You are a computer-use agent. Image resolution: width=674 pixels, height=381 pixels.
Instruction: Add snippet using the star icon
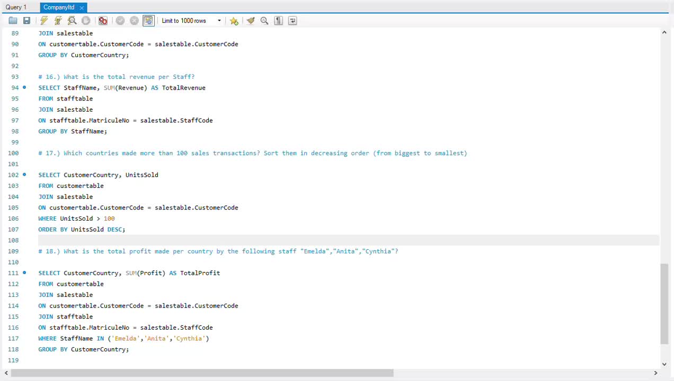point(234,21)
